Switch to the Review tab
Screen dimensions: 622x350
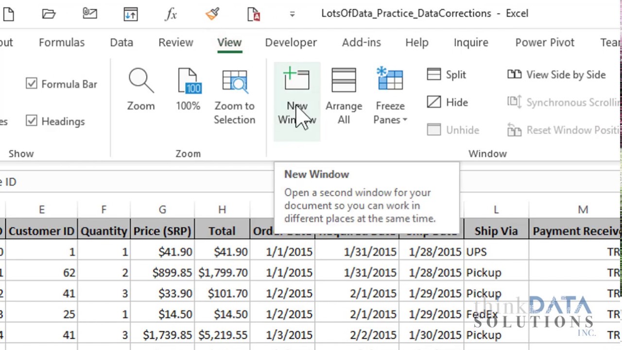175,42
